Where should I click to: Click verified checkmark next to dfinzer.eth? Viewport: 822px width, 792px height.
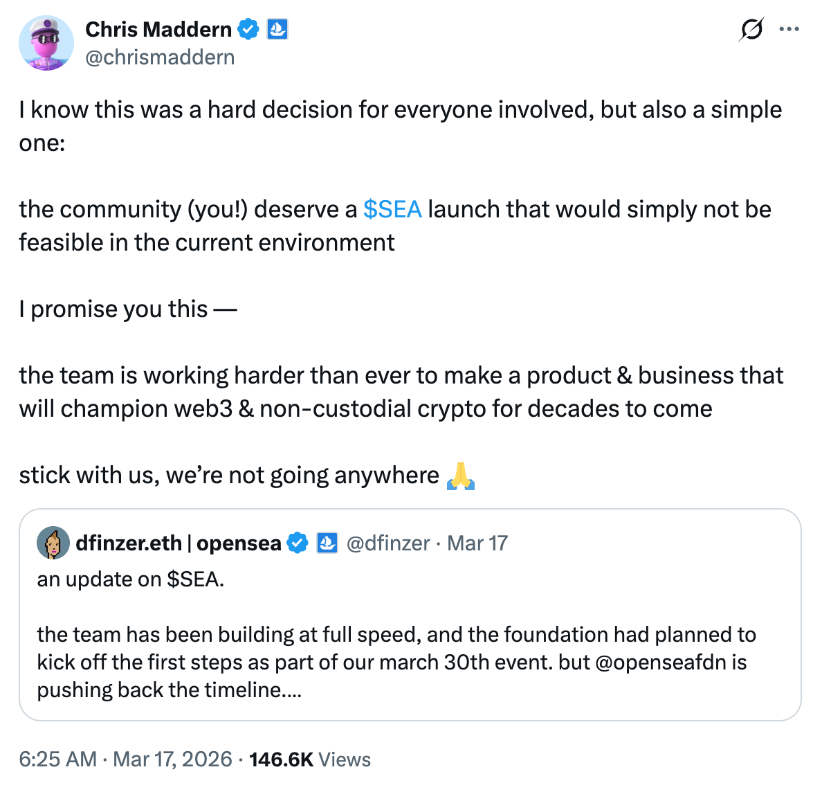tap(298, 543)
